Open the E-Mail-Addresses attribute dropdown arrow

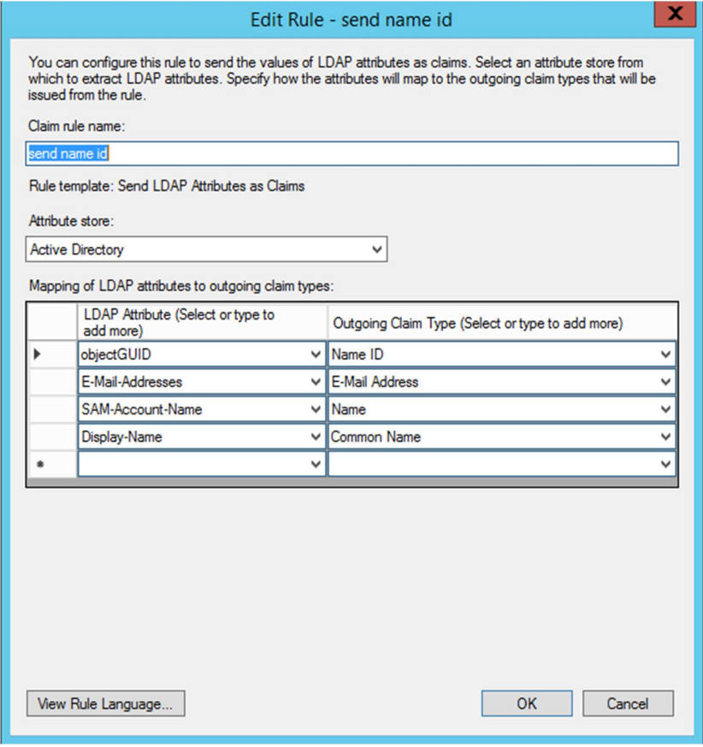point(316,382)
